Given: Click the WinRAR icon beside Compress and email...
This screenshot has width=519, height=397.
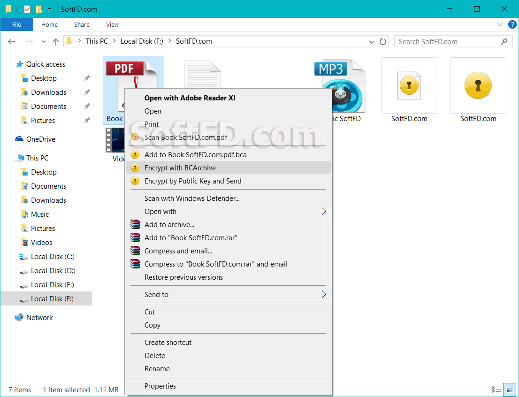Looking at the screenshot, I should coord(135,251).
